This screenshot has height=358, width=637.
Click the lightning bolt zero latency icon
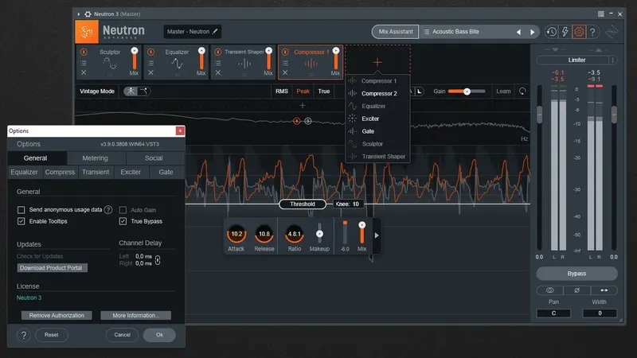(x=565, y=32)
